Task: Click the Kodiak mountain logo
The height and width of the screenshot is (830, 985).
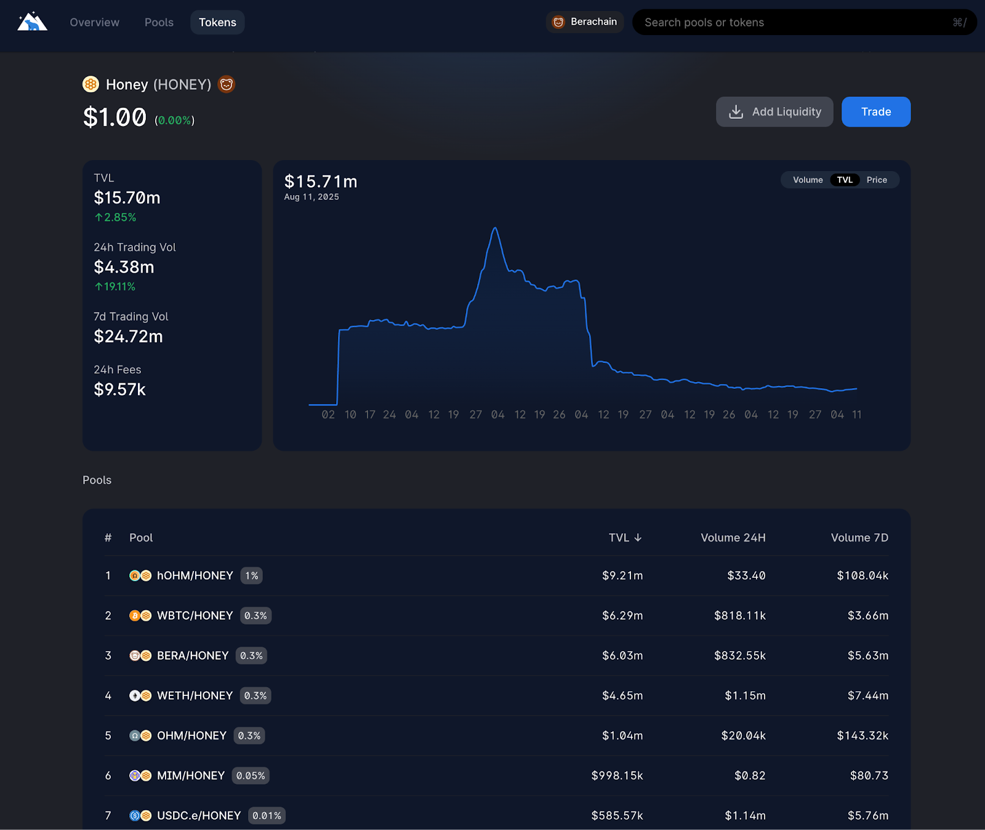Action: pos(31,22)
